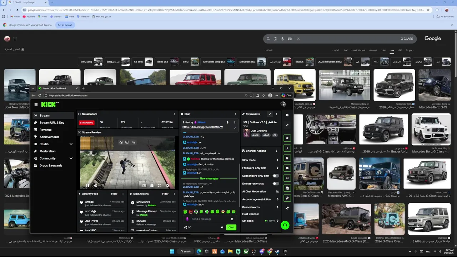Open the emoji picker in chat input

232,219
